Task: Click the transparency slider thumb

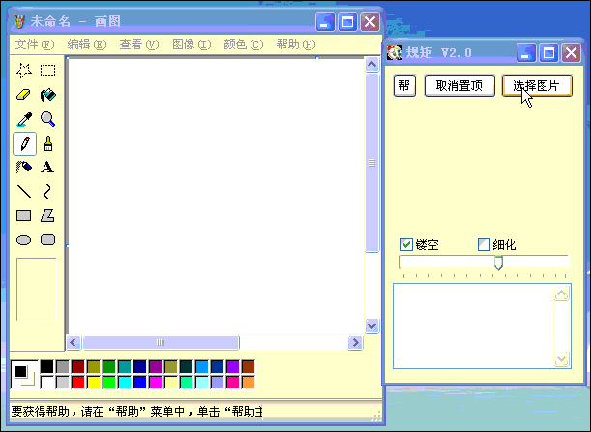Action: (x=498, y=262)
